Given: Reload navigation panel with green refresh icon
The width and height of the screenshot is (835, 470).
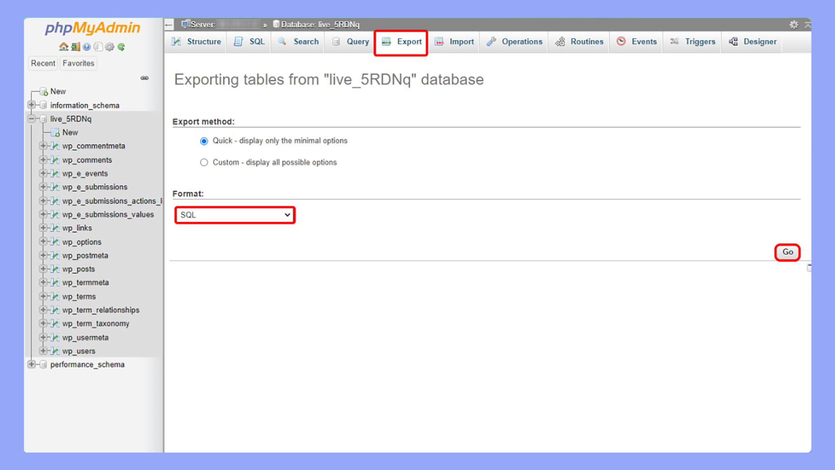Looking at the screenshot, I should [x=121, y=47].
